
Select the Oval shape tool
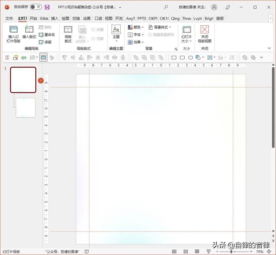191,57
